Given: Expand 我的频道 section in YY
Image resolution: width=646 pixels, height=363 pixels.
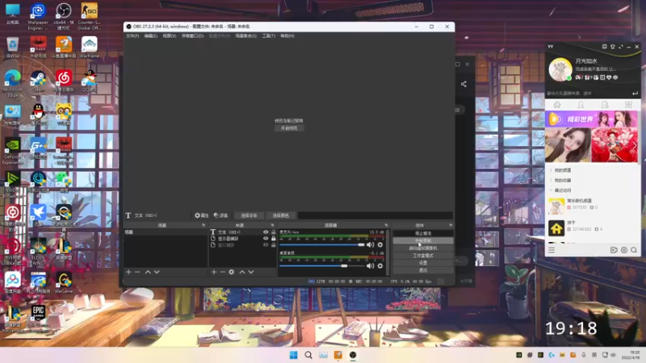Looking at the screenshot, I should 551,170.
